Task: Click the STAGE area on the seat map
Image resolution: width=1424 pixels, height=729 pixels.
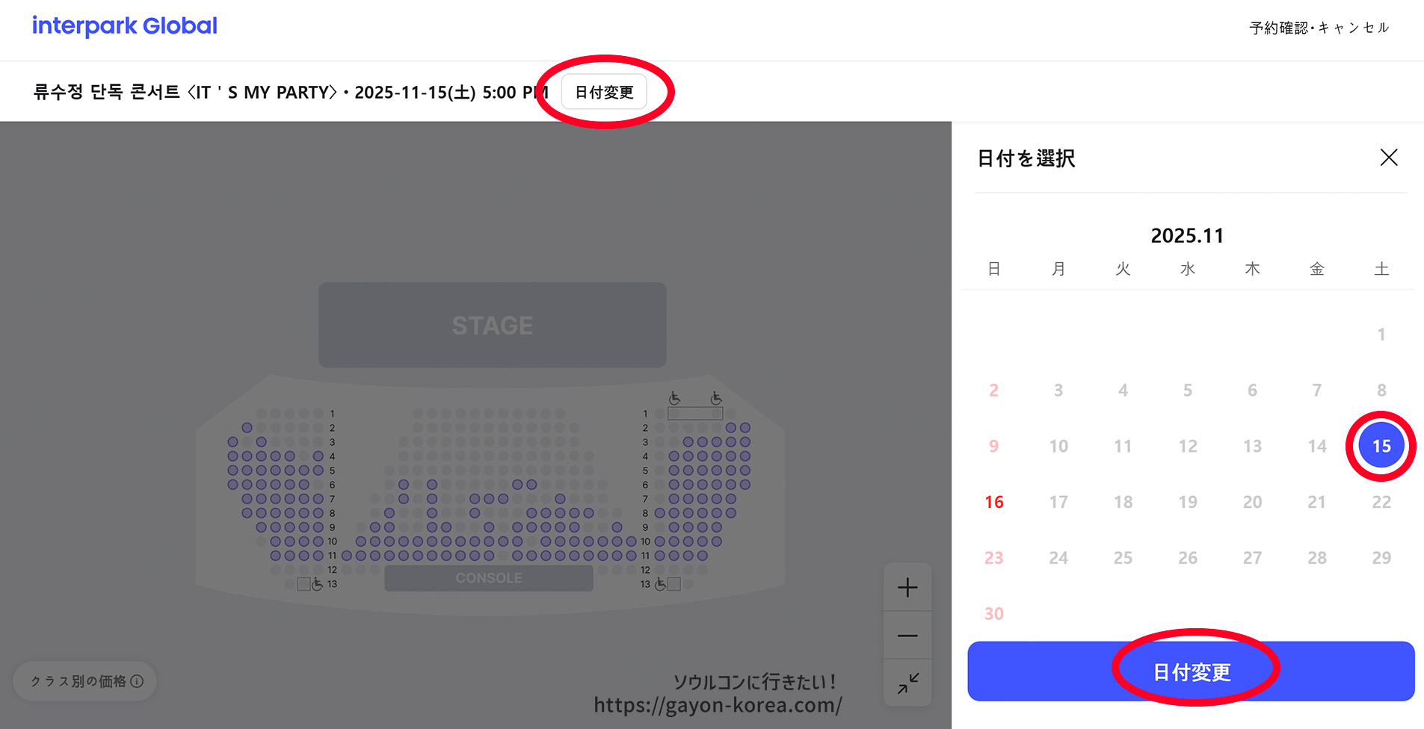Action: pos(493,325)
